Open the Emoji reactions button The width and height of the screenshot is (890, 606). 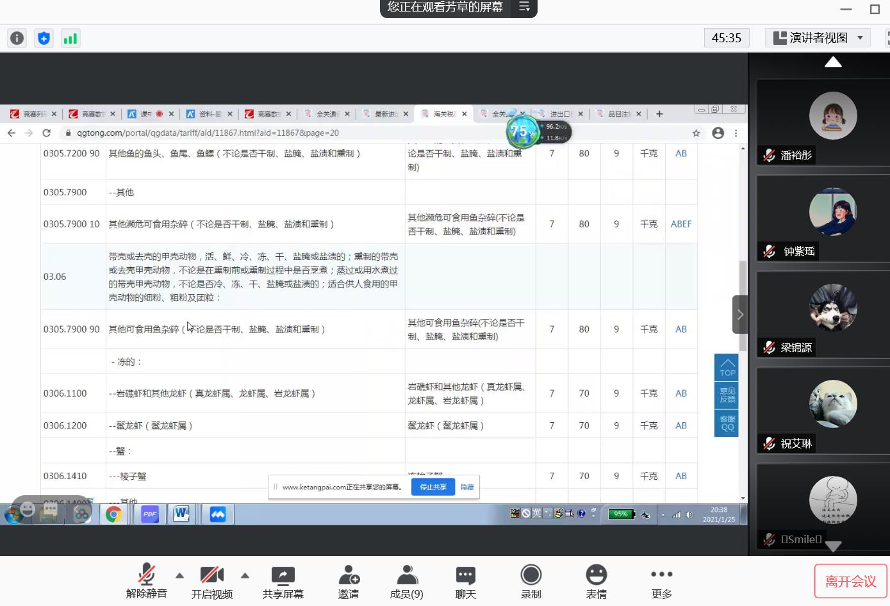(596, 582)
